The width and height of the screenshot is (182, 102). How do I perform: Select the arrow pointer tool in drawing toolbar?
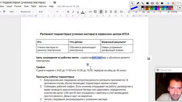(x=132, y=3)
